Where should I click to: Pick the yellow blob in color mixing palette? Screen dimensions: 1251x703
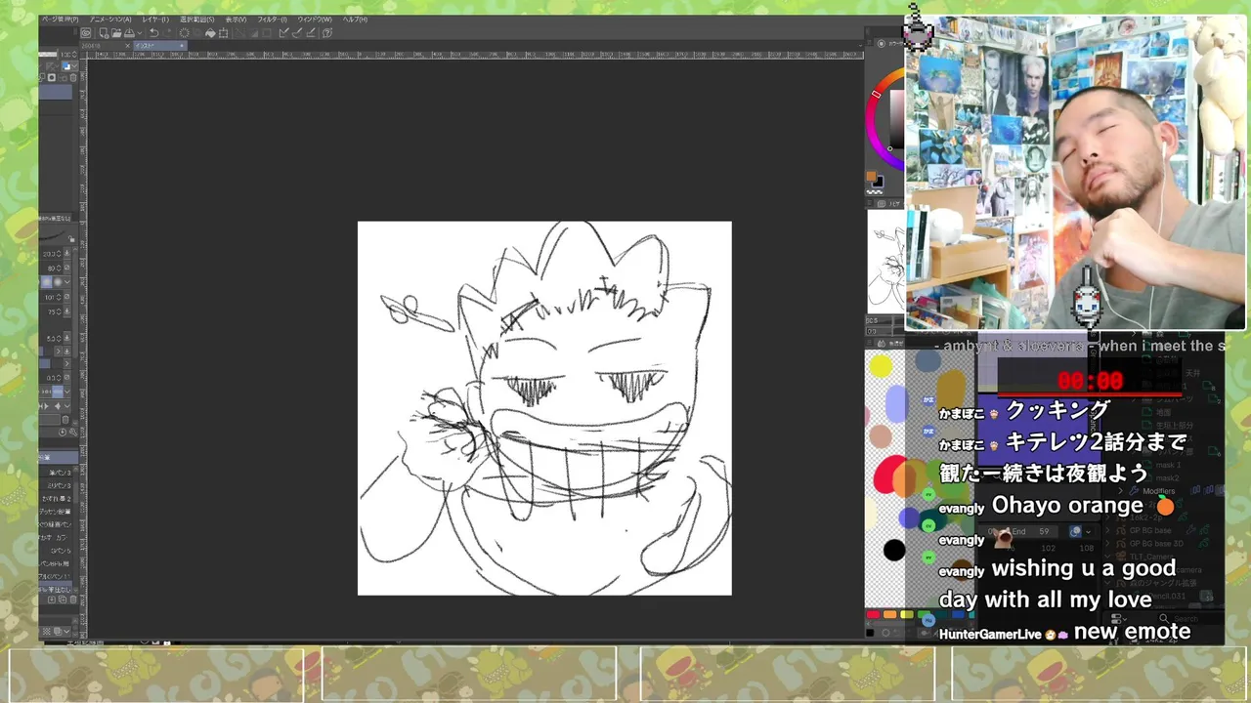[x=881, y=366]
